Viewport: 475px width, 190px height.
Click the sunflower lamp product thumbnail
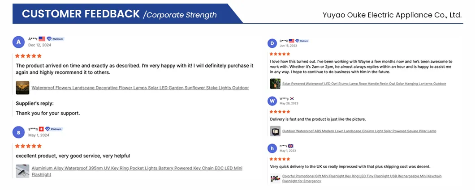click(22, 88)
